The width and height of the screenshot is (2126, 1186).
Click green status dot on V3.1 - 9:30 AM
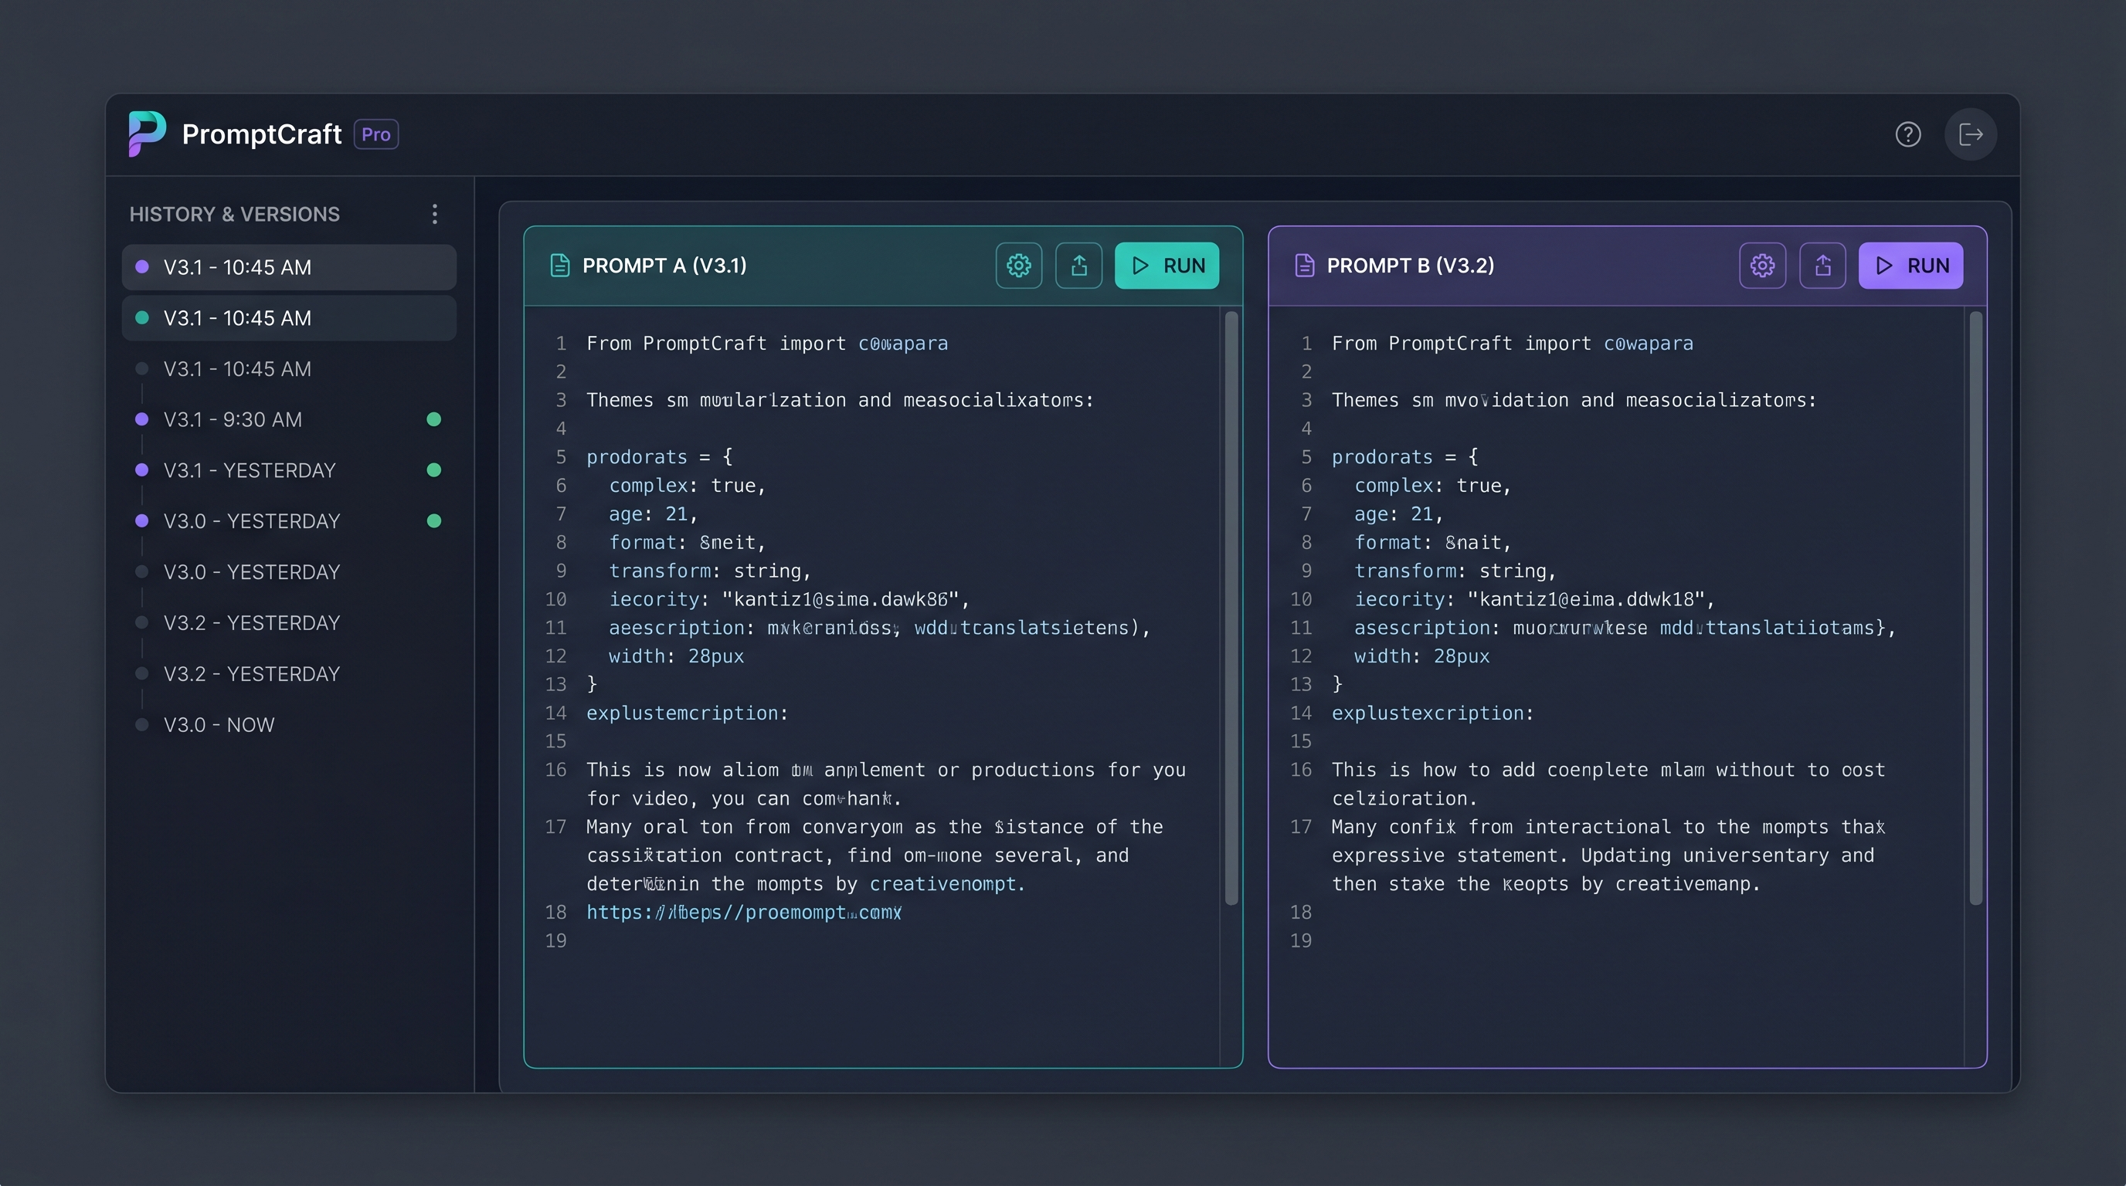click(x=433, y=420)
